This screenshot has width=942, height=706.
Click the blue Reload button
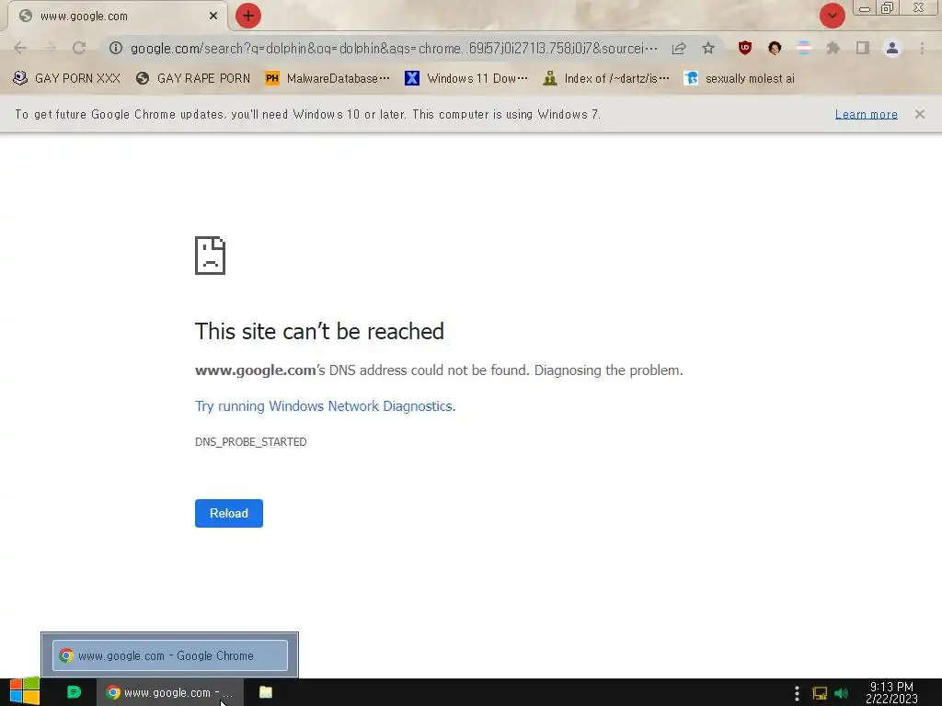(x=229, y=513)
